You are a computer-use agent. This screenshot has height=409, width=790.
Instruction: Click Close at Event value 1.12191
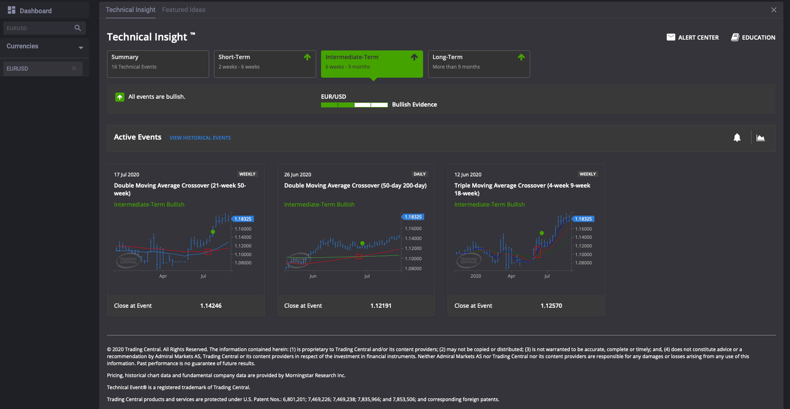(x=381, y=306)
